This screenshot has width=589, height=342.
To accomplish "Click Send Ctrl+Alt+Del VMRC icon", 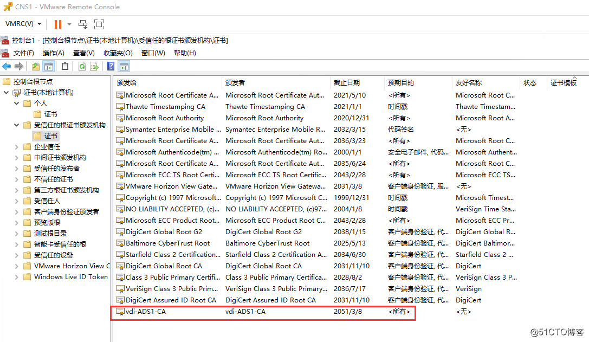I will [83, 24].
